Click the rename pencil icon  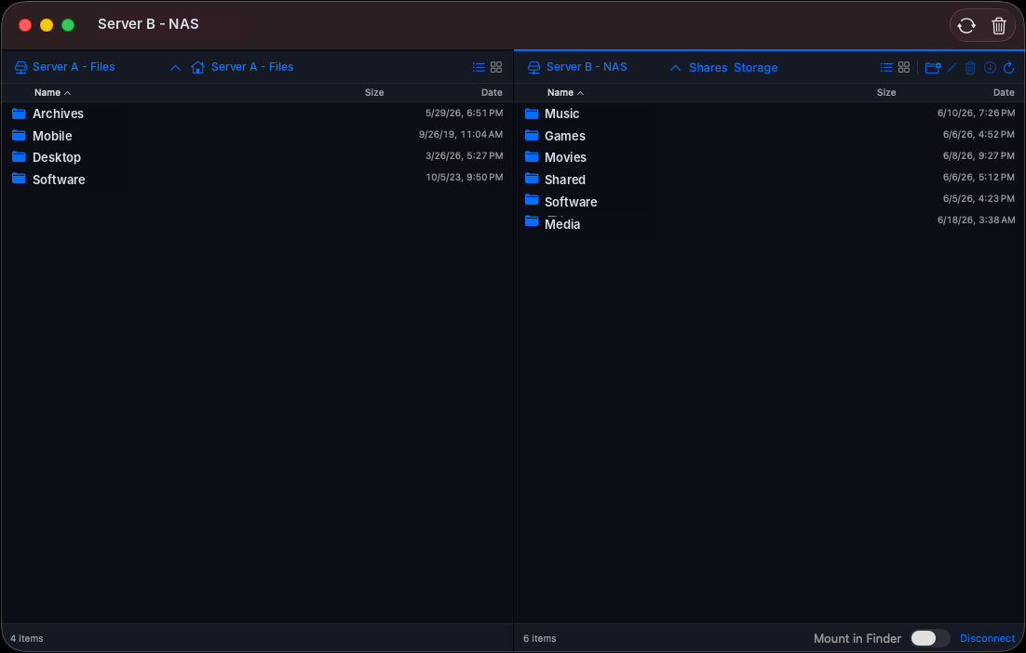pyautogui.click(x=952, y=67)
